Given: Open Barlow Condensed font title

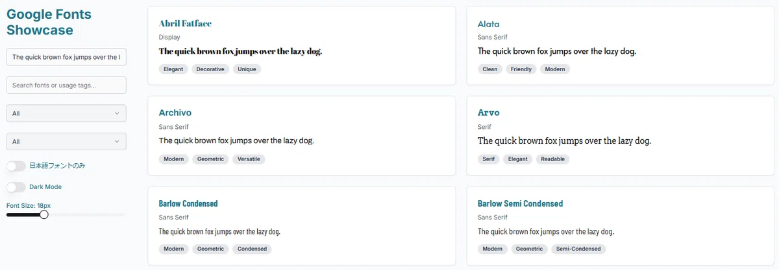Looking at the screenshot, I should [188, 203].
